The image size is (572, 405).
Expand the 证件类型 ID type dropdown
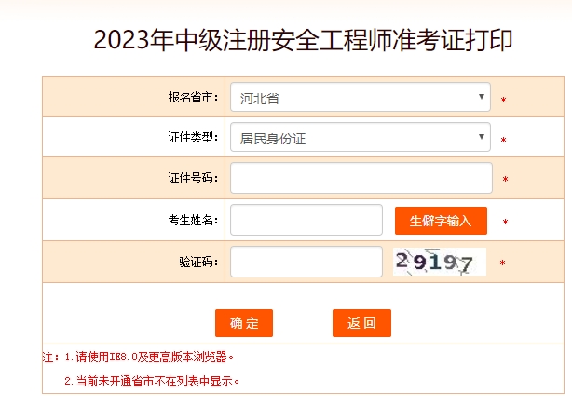pyautogui.click(x=360, y=138)
